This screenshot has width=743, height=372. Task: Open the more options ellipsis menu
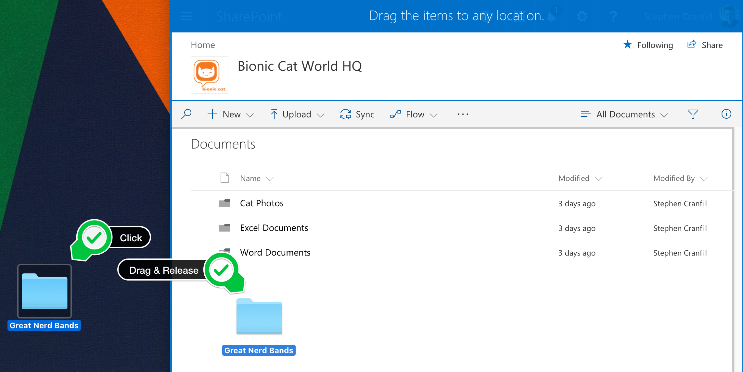(x=463, y=114)
